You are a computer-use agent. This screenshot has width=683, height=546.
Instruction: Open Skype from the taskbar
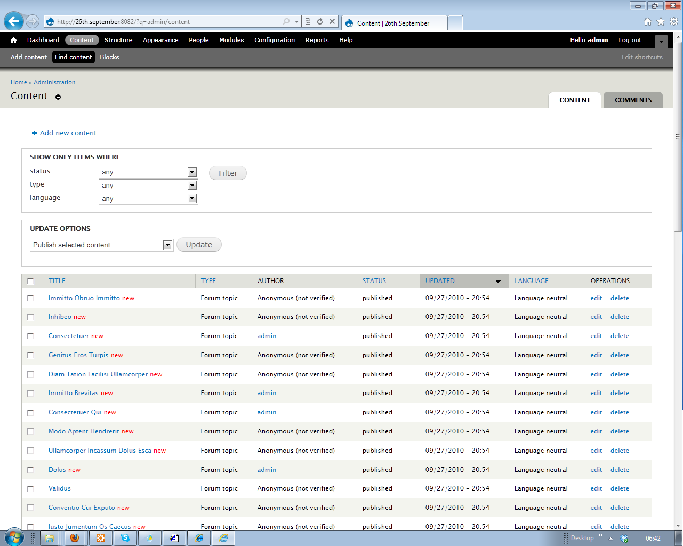tap(125, 538)
